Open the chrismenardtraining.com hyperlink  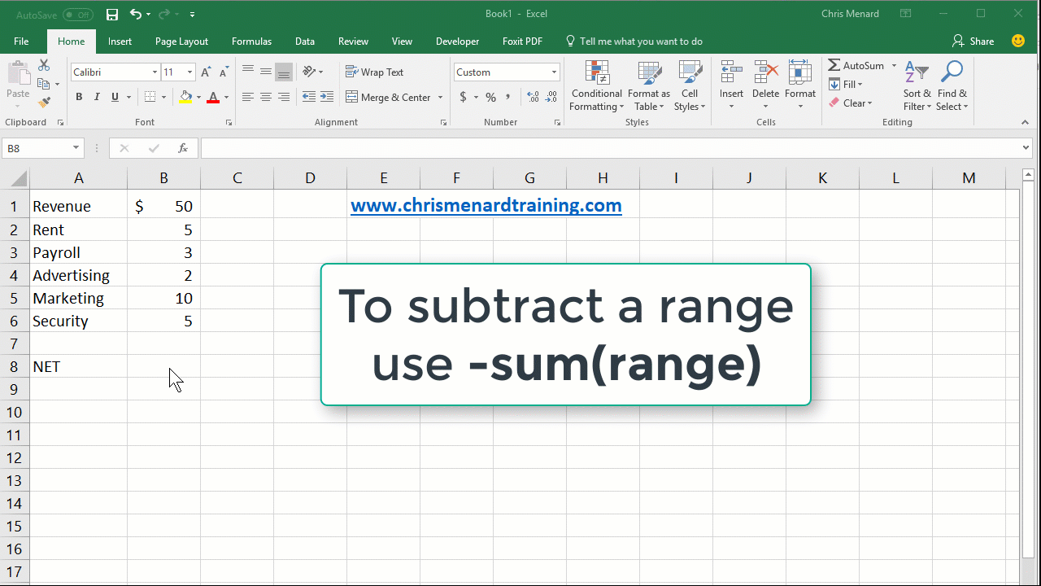coord(486,206)
